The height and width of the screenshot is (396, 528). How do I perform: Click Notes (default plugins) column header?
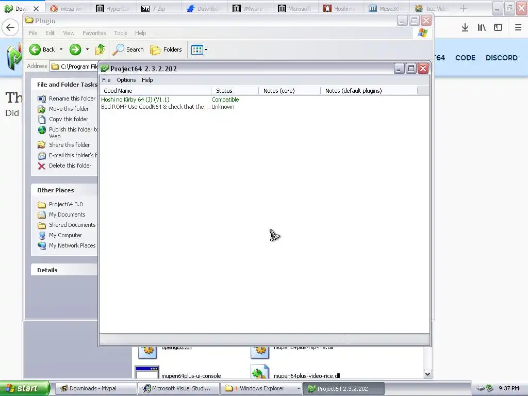pyautogui.click(x=369, y=91)
